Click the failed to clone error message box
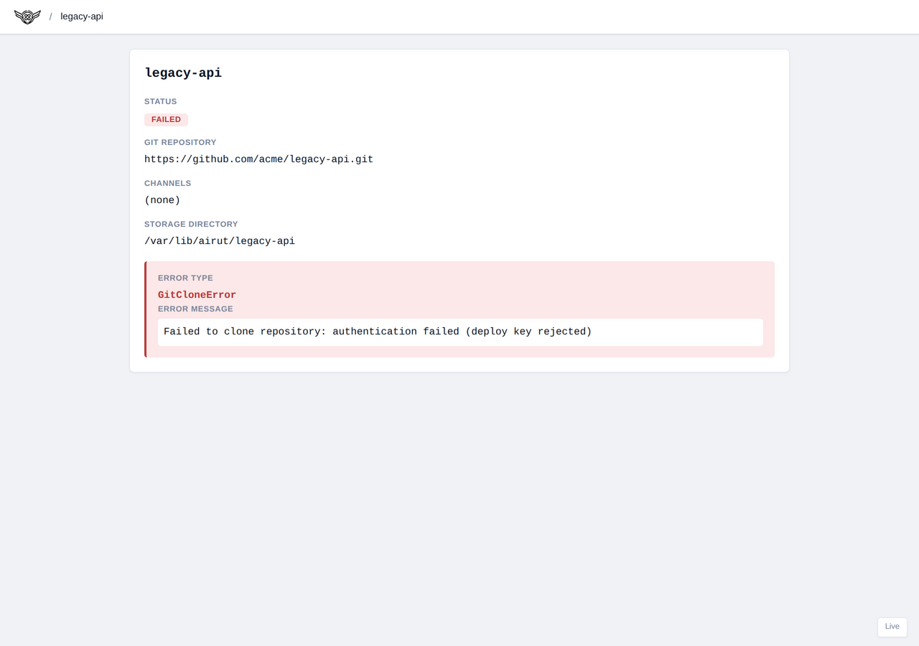 (x=459, y=332)
